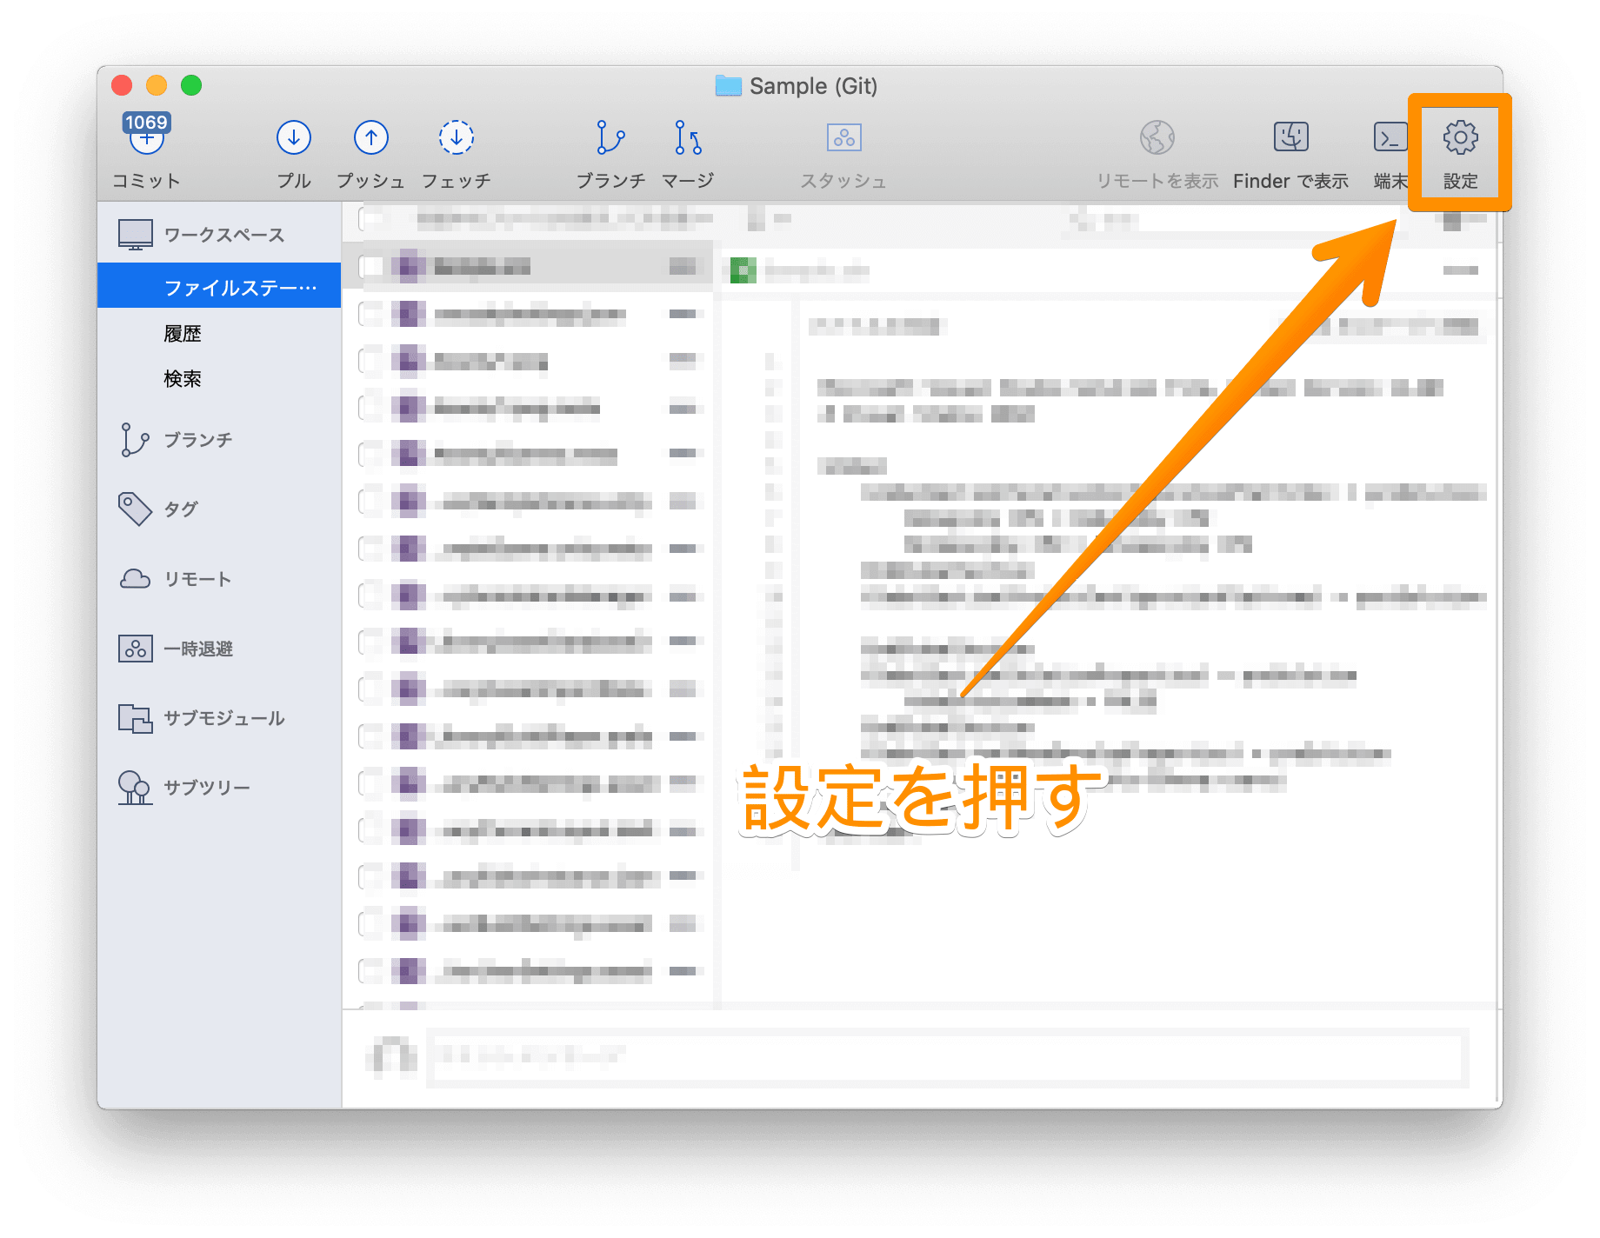Click the yellow minimize window button
Viewport: 1600px width, 1238px height.
coord(157,85)
